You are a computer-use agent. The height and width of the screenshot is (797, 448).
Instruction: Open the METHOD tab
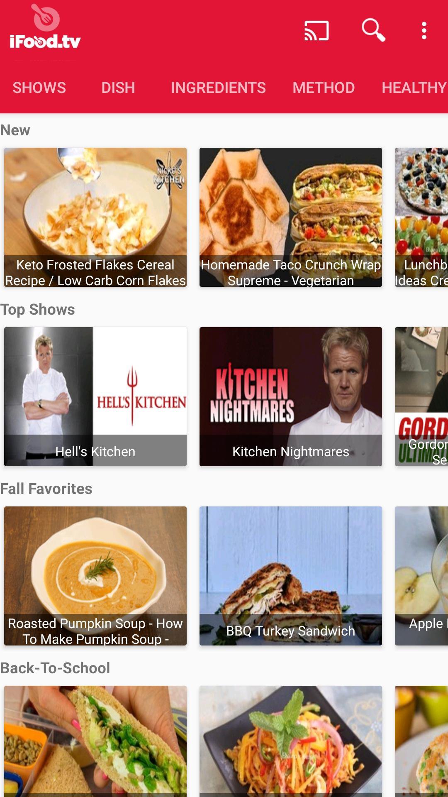click(x=324, y=88)
